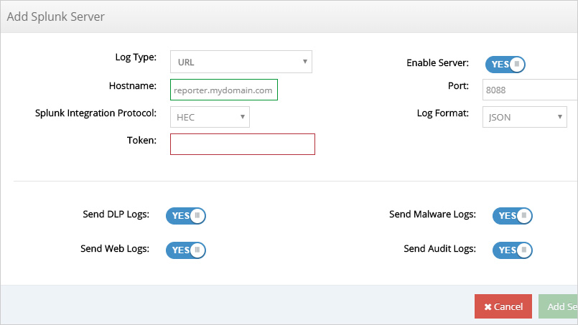This screenshot has width=578, height=325.
Task: Click the Send Web Logs label
Action: (115, 249)
